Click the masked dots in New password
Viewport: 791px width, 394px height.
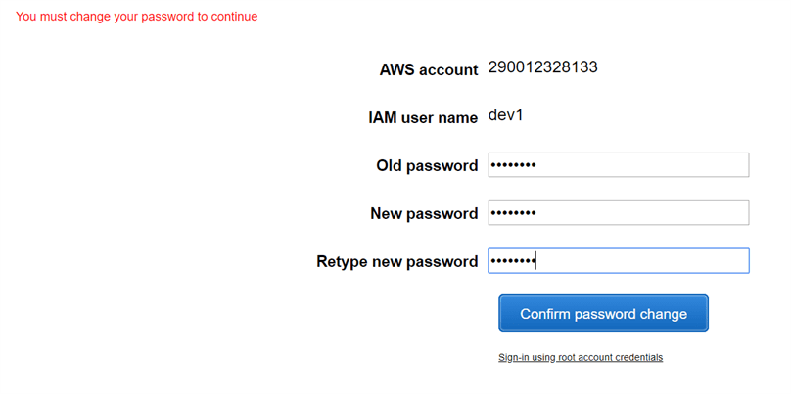point(514,213)
